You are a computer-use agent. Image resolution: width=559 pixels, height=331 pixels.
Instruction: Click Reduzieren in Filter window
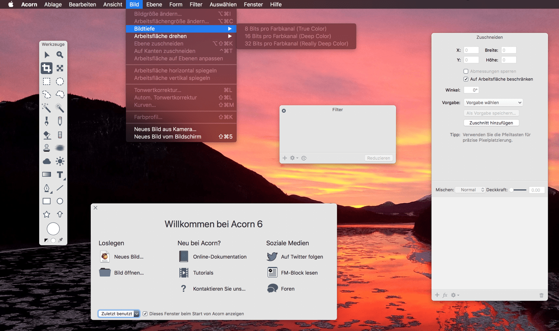(x=378, y=158)
